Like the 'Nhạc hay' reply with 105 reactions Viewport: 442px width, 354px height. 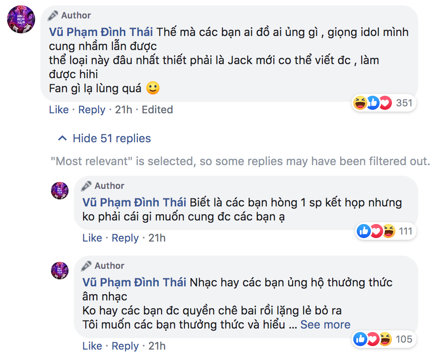pyautogui.click(x=92, y=346)
